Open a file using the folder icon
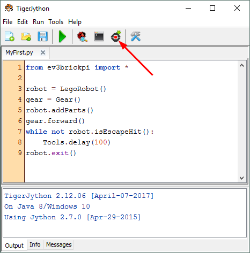 pyautogui.click(x=26, y=36)
